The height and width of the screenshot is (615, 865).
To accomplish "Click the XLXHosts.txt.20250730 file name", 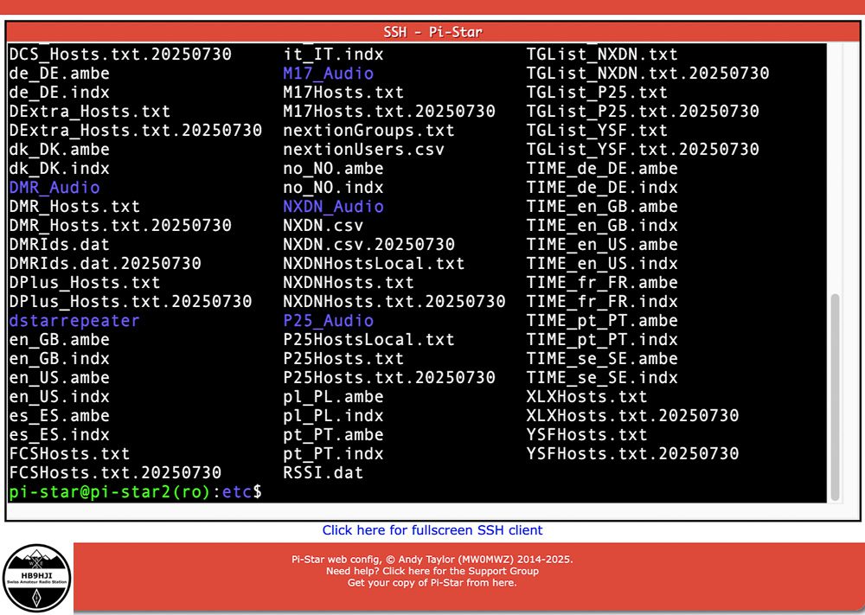I will pos(632,416).
